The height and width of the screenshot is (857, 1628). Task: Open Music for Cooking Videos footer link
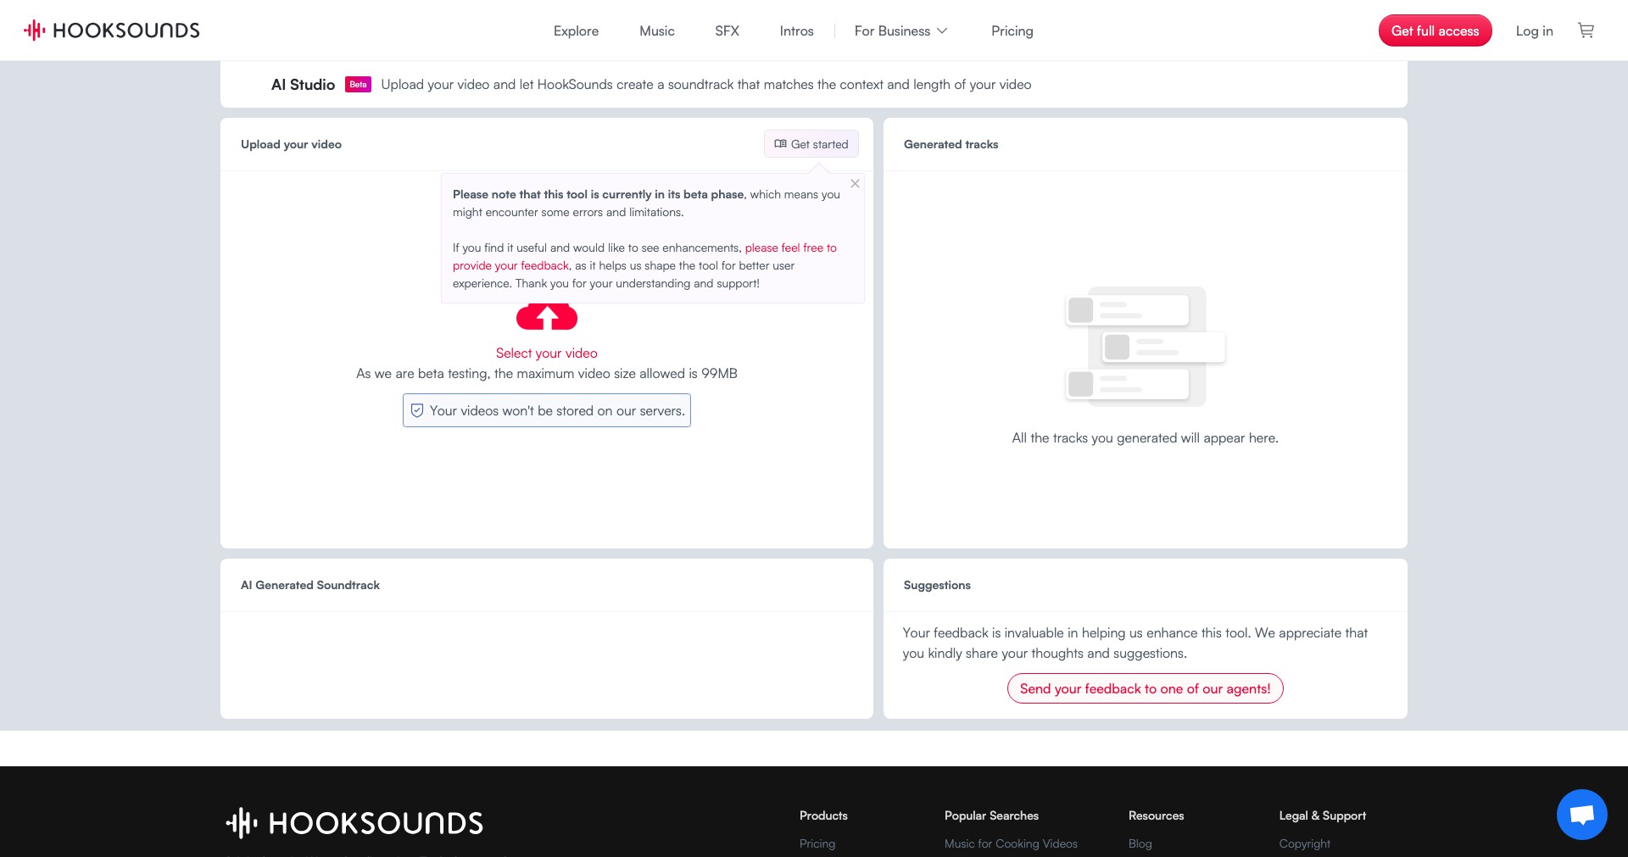point(1011,843)
